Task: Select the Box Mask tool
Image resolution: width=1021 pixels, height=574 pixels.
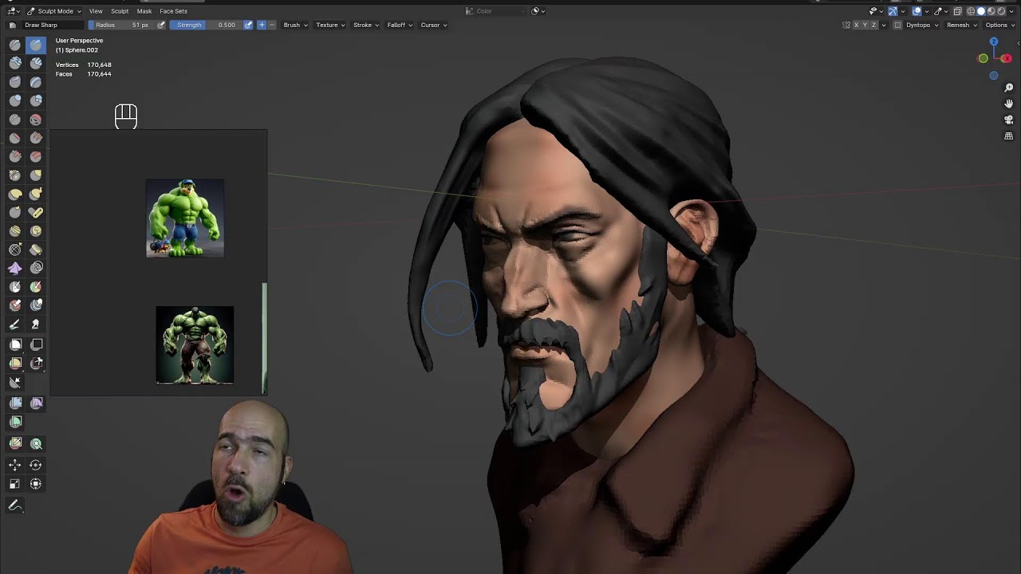Action: [x=15, y=344]
